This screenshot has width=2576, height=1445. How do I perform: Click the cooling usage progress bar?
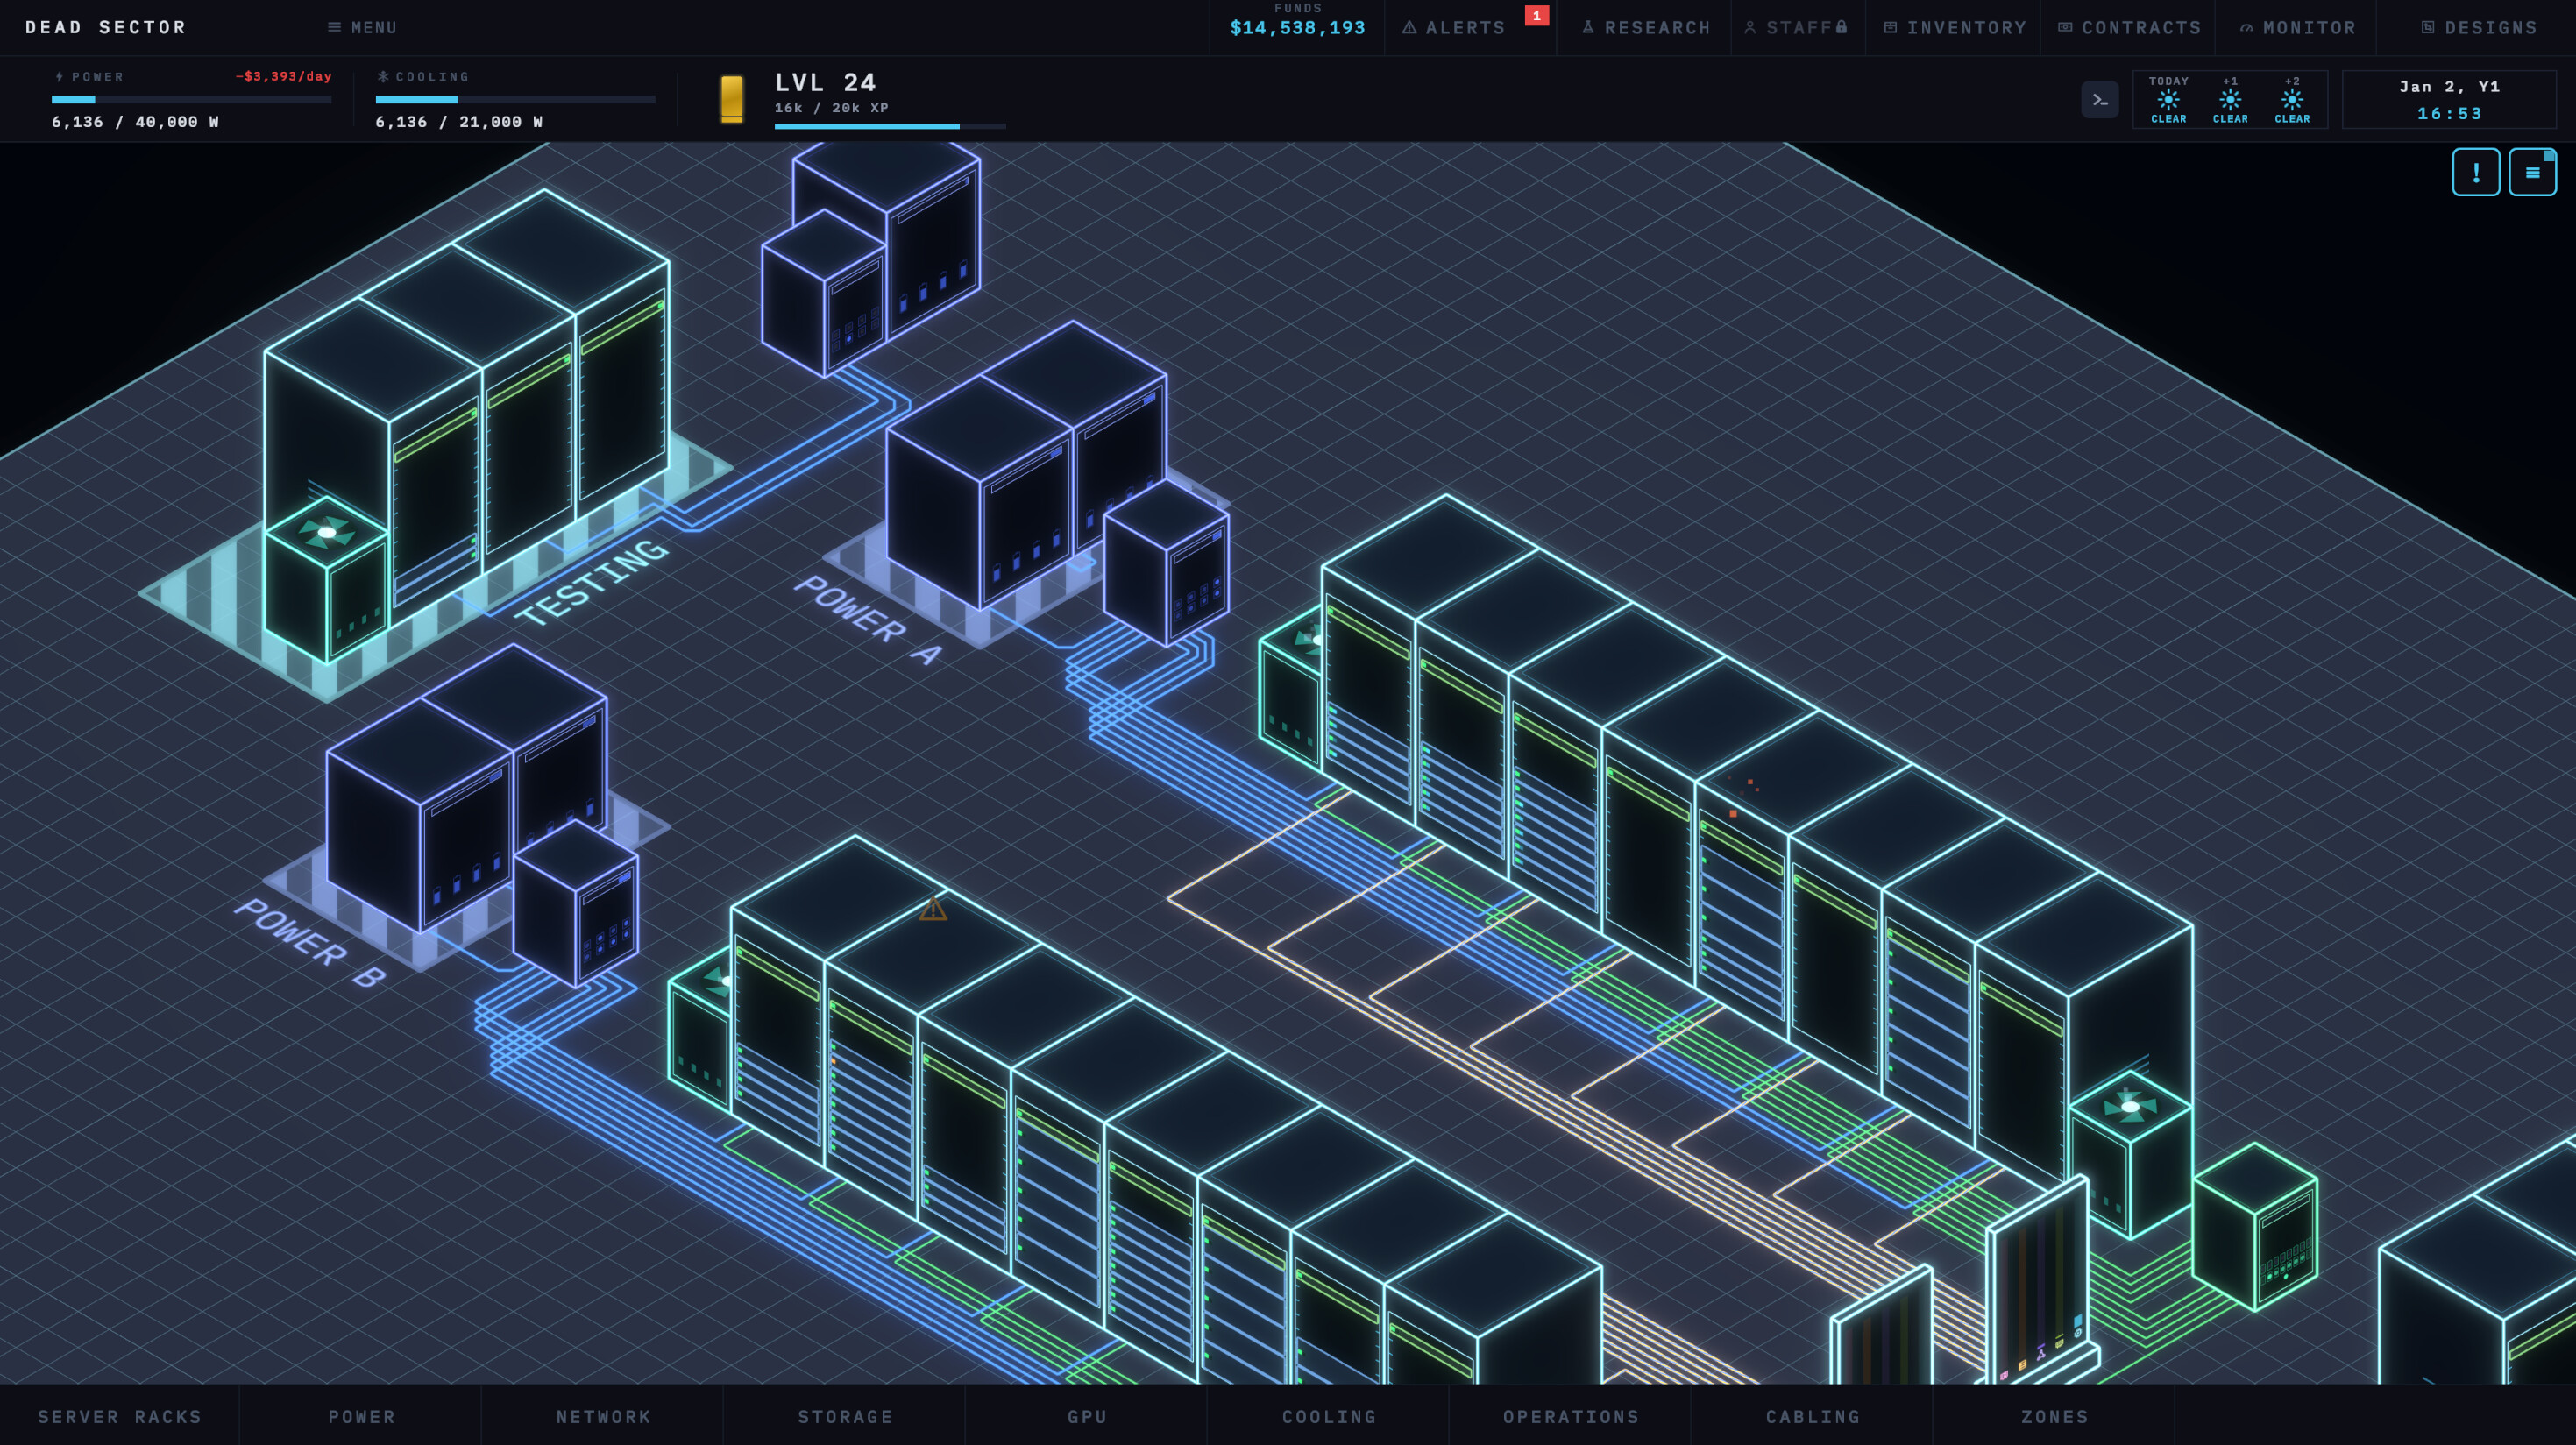coord(515,99)
